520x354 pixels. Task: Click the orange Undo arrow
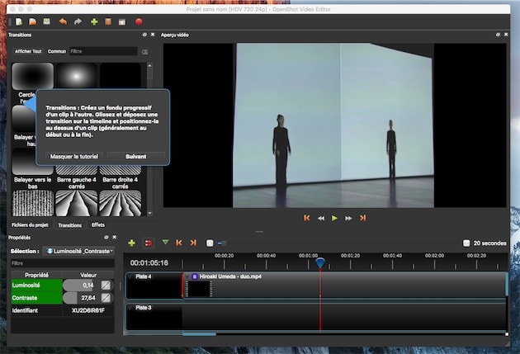coord(63,22)
